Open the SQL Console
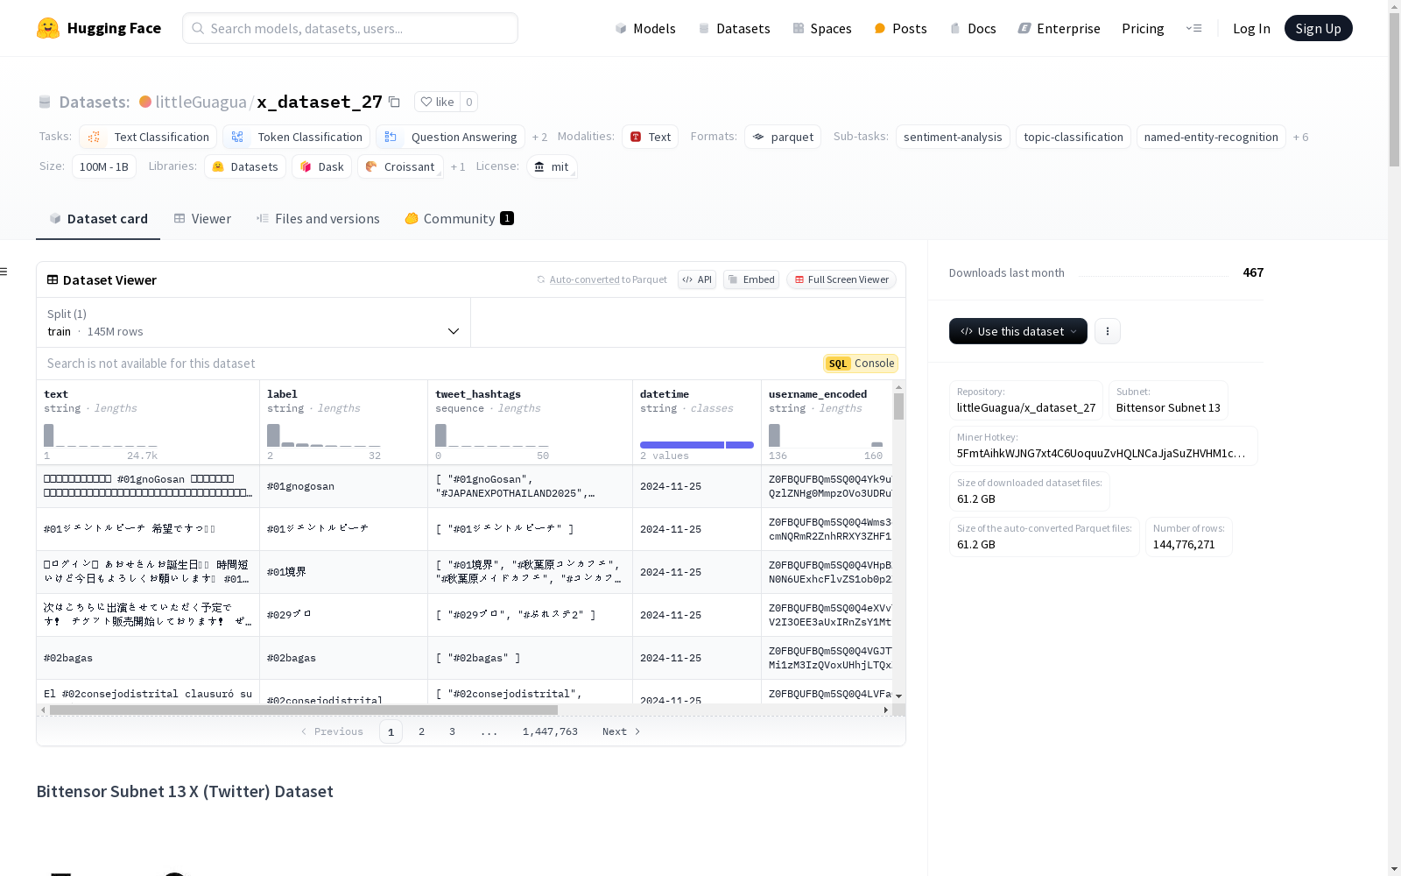 [x=861, y=364]
